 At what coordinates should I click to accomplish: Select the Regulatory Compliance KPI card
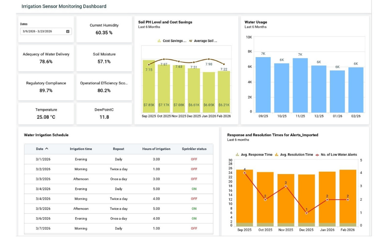[x=46, y=87]
